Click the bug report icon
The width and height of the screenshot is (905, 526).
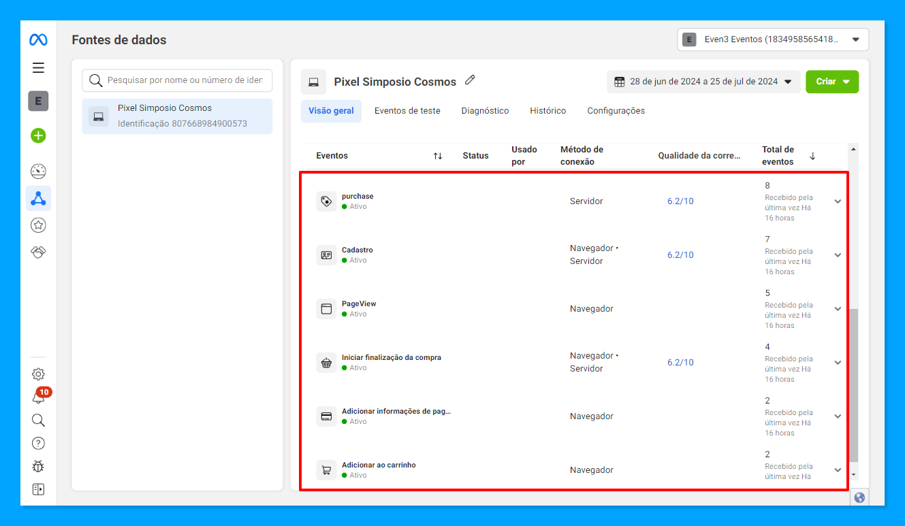(x=38, y=466)
